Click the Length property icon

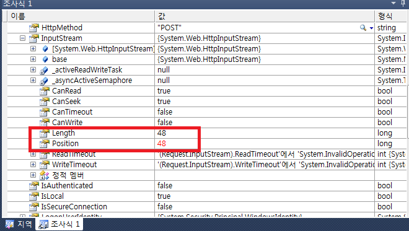45,133
